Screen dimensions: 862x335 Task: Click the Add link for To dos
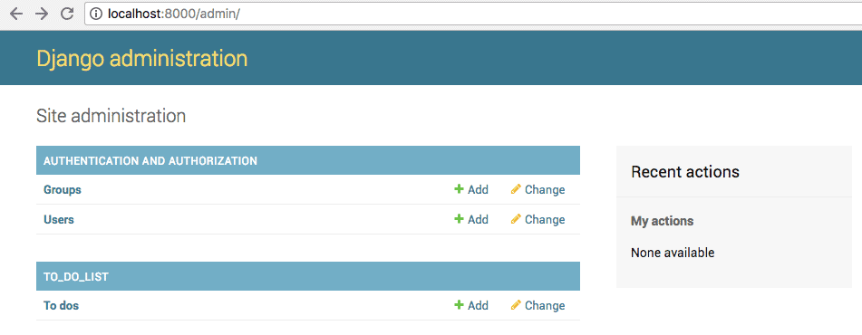478,305
